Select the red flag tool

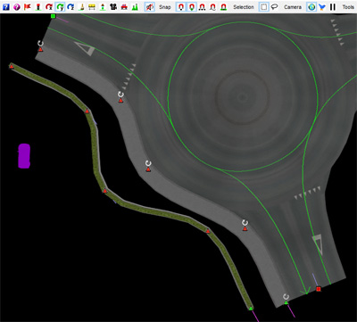(28, 7)
